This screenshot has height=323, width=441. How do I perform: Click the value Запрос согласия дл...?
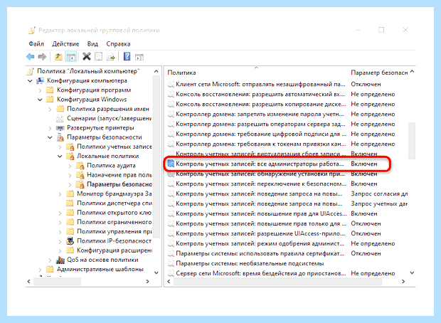click(x=379, y=194)
